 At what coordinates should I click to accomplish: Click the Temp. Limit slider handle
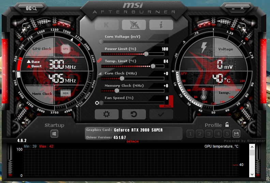(x=153, y=66)
